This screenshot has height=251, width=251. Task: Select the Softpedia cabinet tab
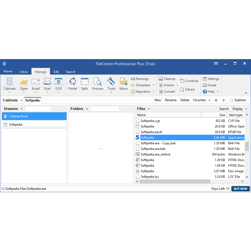[32, 100]
